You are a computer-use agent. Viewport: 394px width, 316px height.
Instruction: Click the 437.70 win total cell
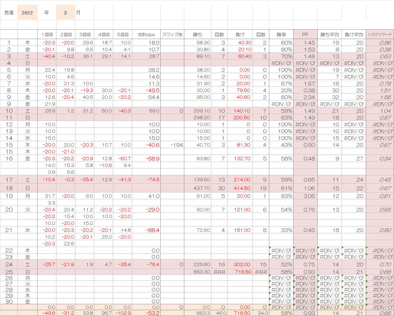[198, 188]
